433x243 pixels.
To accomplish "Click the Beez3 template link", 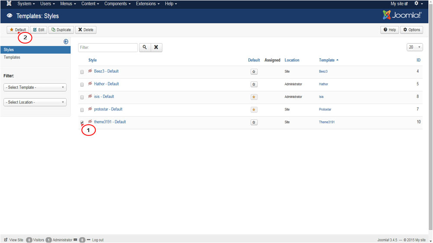I will point(323,71).
